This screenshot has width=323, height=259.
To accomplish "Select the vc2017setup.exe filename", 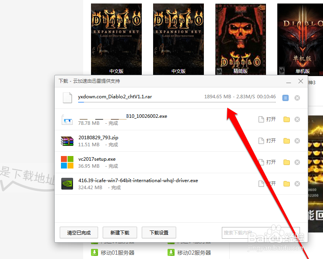I will pos(97,159).
